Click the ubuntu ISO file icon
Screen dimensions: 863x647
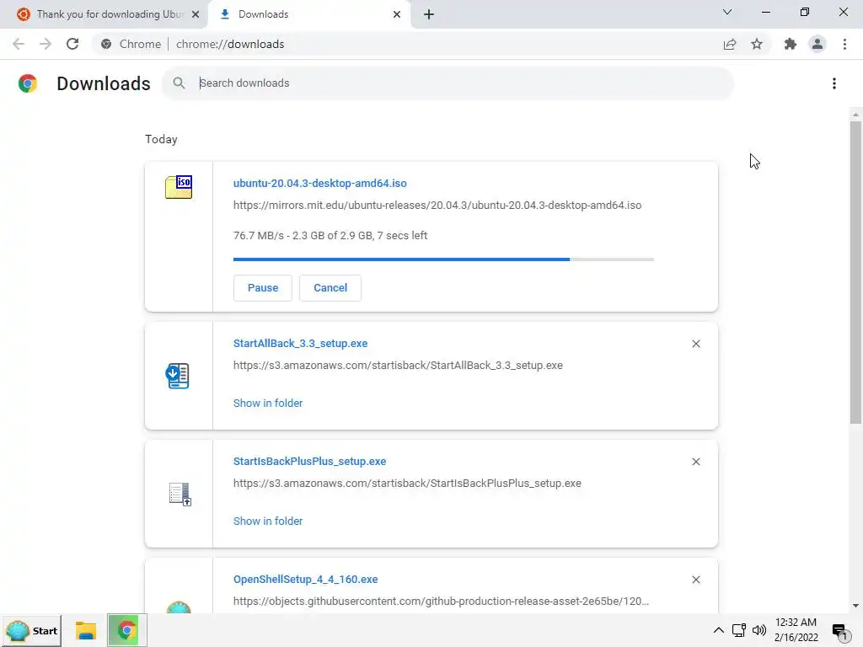click(179, 187)
